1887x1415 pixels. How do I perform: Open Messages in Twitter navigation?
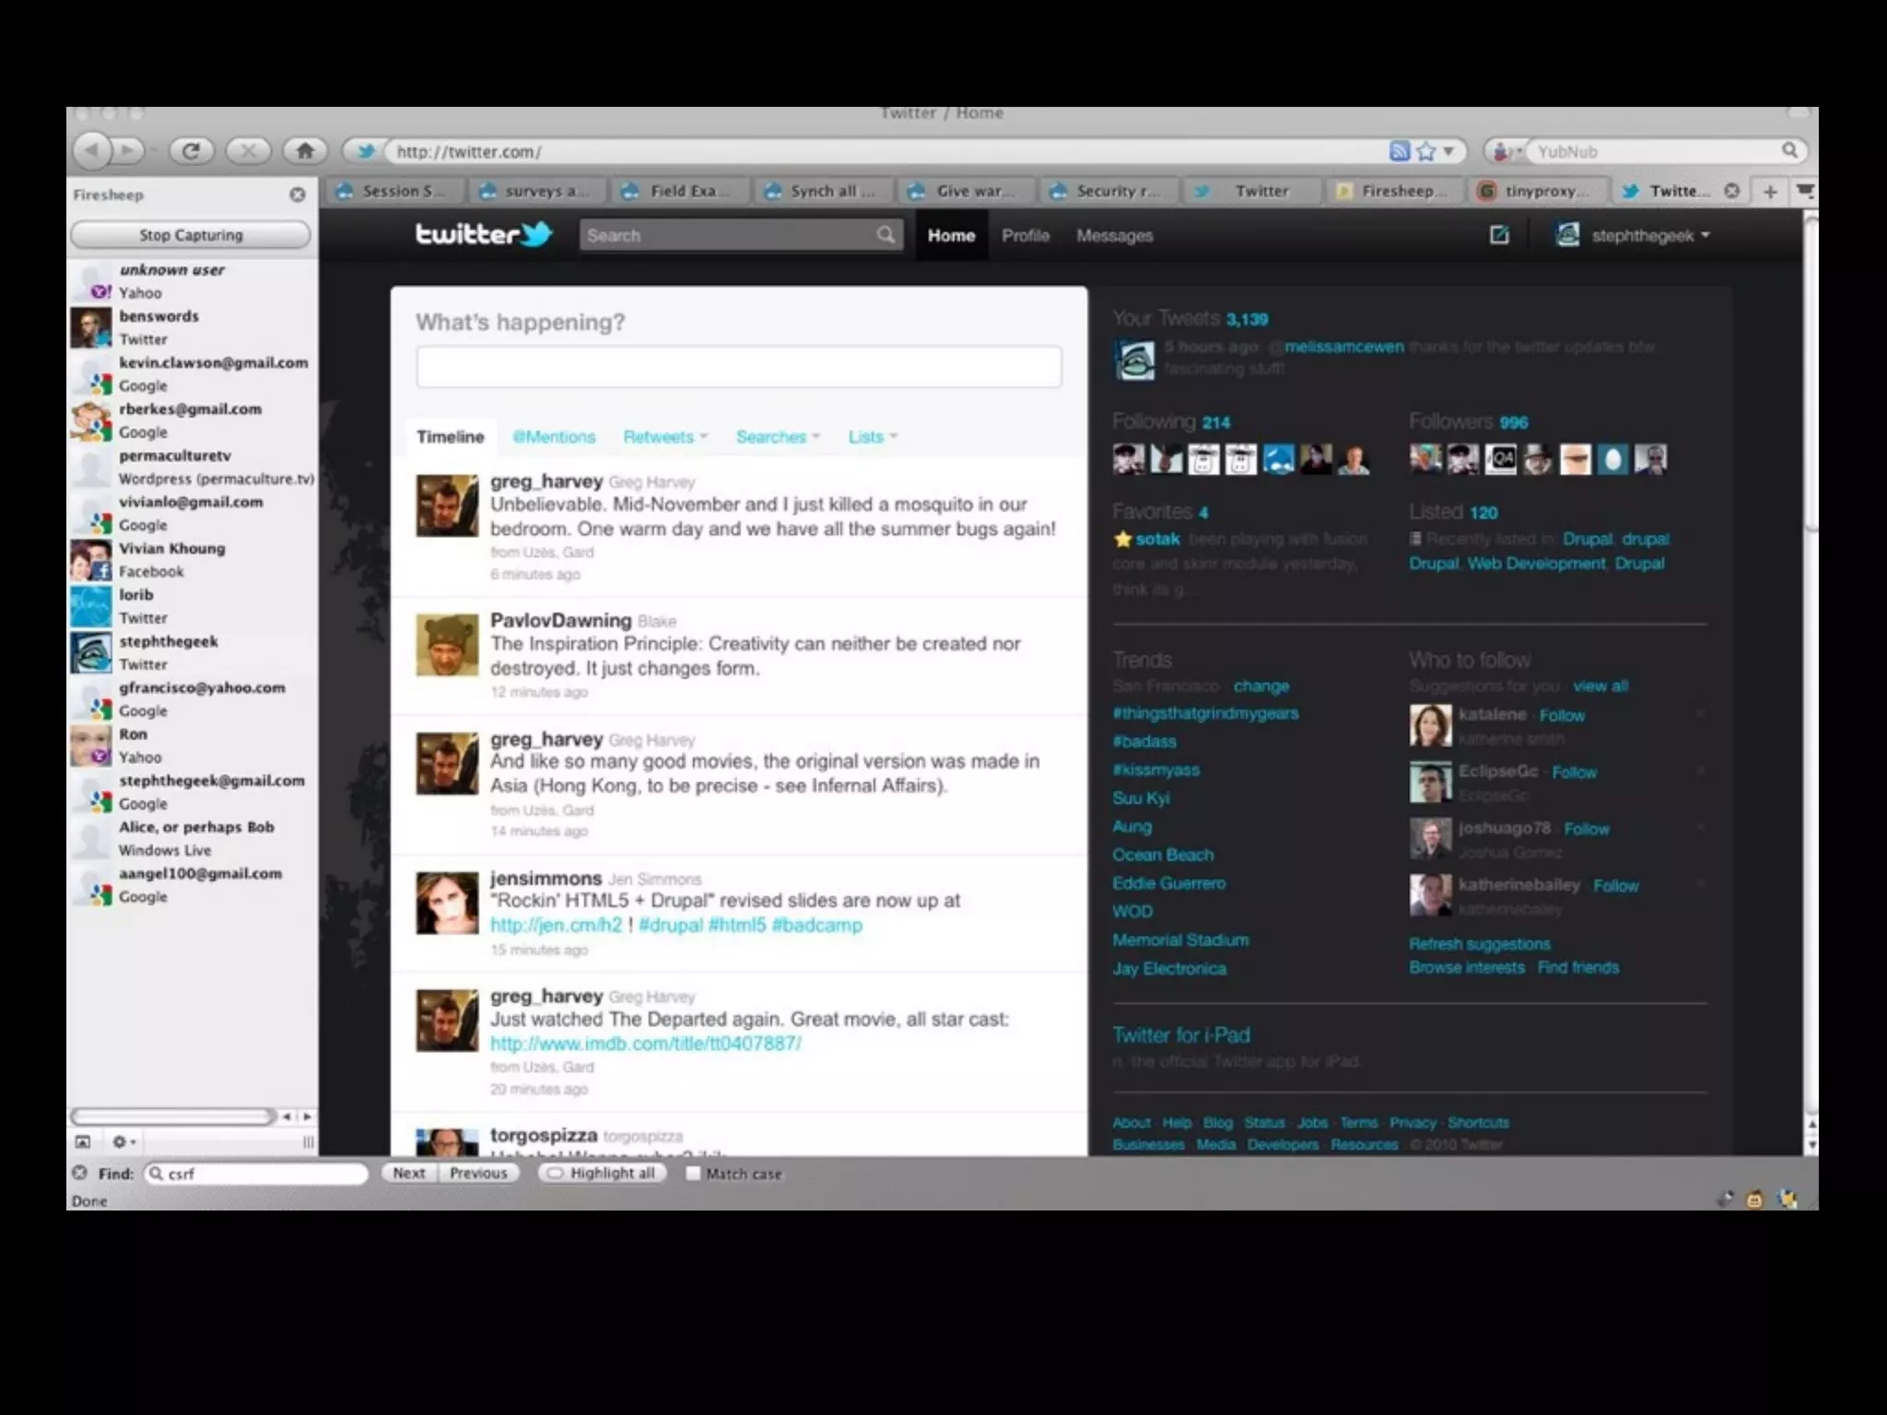1114,236
